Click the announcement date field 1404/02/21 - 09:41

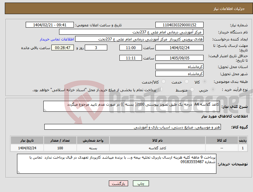tap(50, 25)
